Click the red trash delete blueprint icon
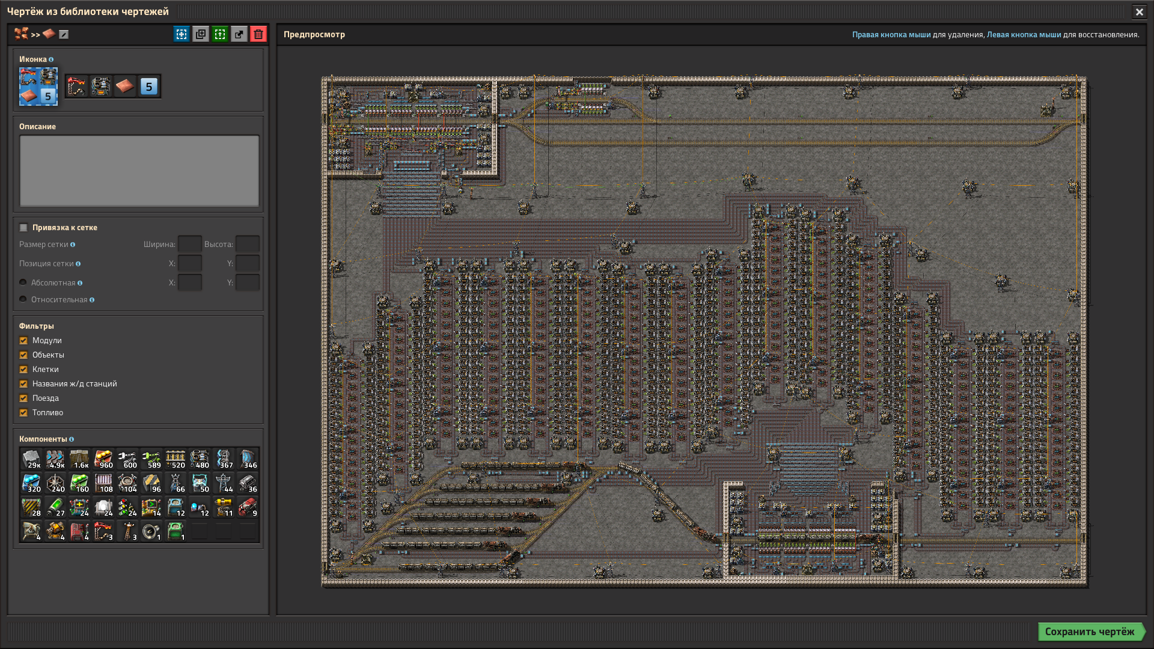Viewport: 1154px width, 649px height. coord(258,34)
